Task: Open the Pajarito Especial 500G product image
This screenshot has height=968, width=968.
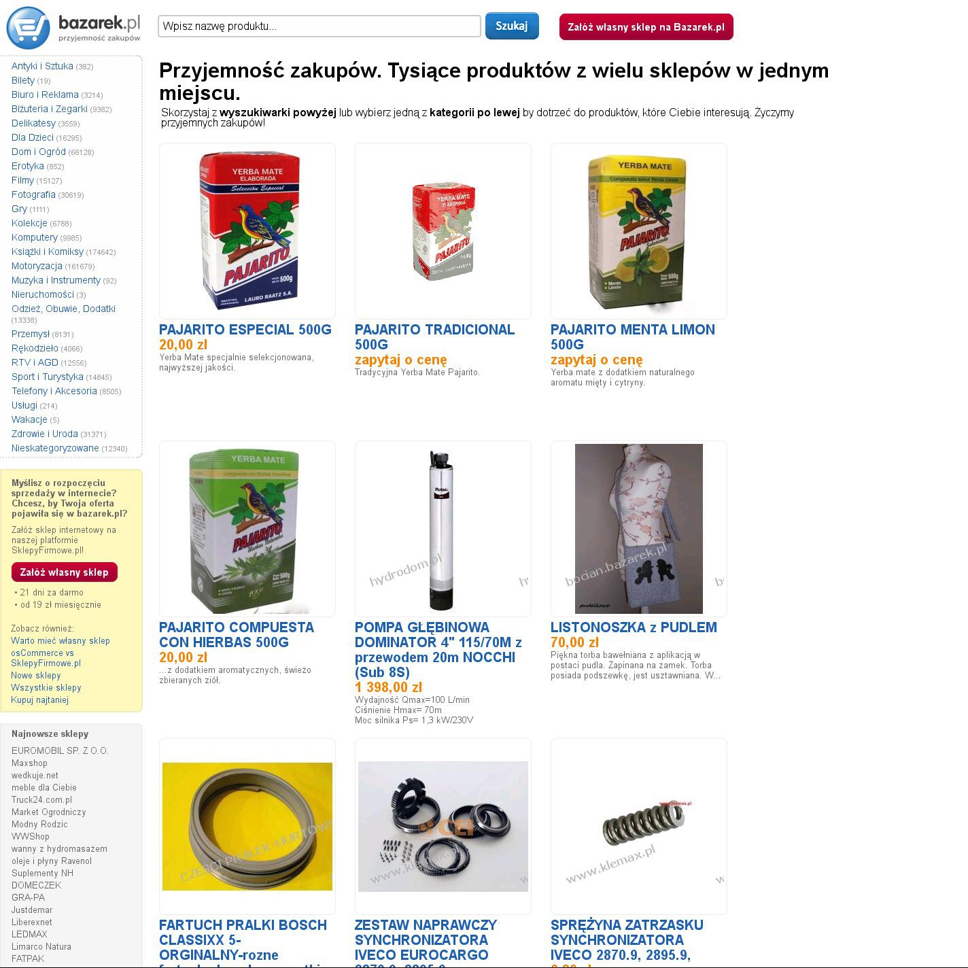Action: (x=247, y=231)
